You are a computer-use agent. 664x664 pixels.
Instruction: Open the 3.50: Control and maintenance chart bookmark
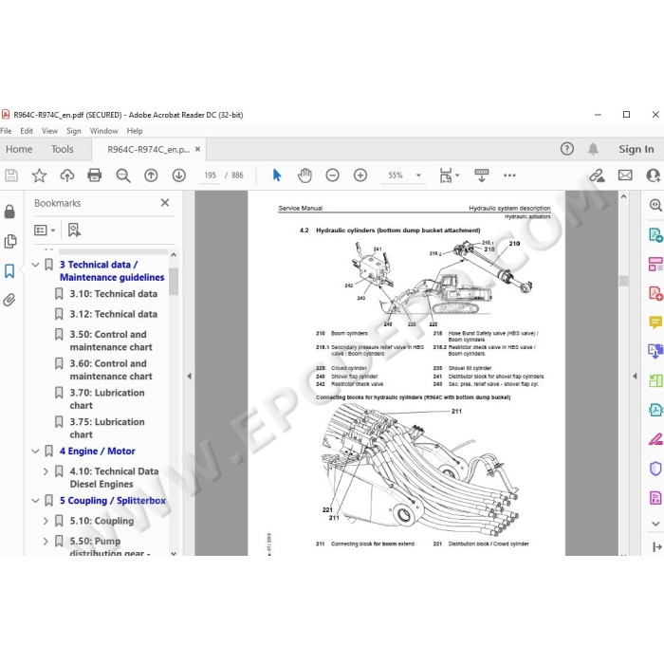tap(111, 341)
